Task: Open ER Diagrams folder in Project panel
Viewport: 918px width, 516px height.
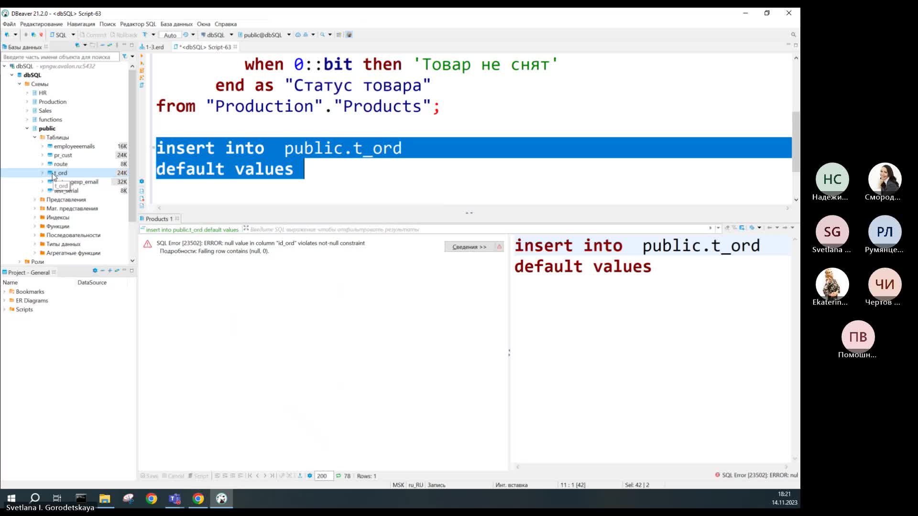Action: (32, 301)
